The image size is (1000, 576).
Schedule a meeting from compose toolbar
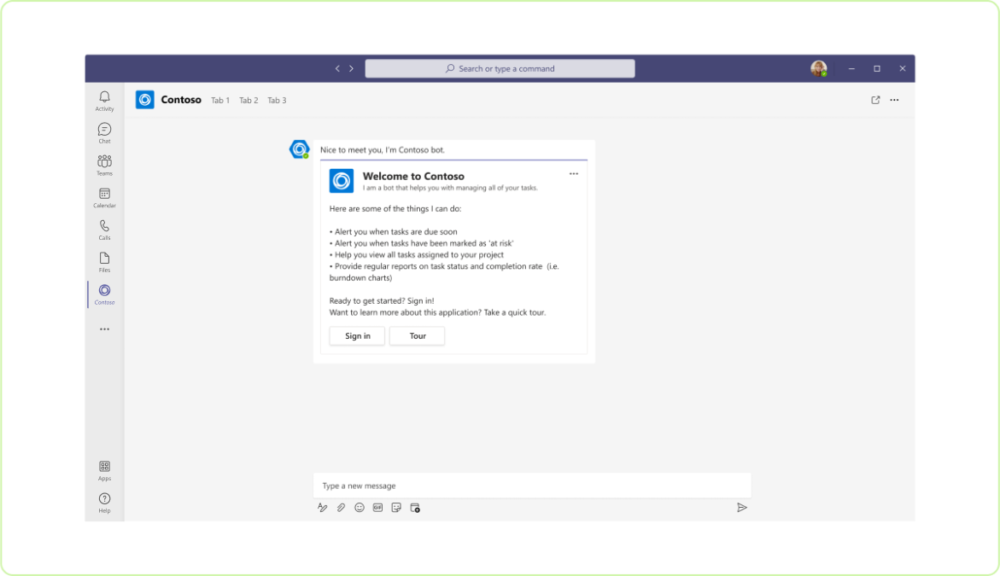415,508
